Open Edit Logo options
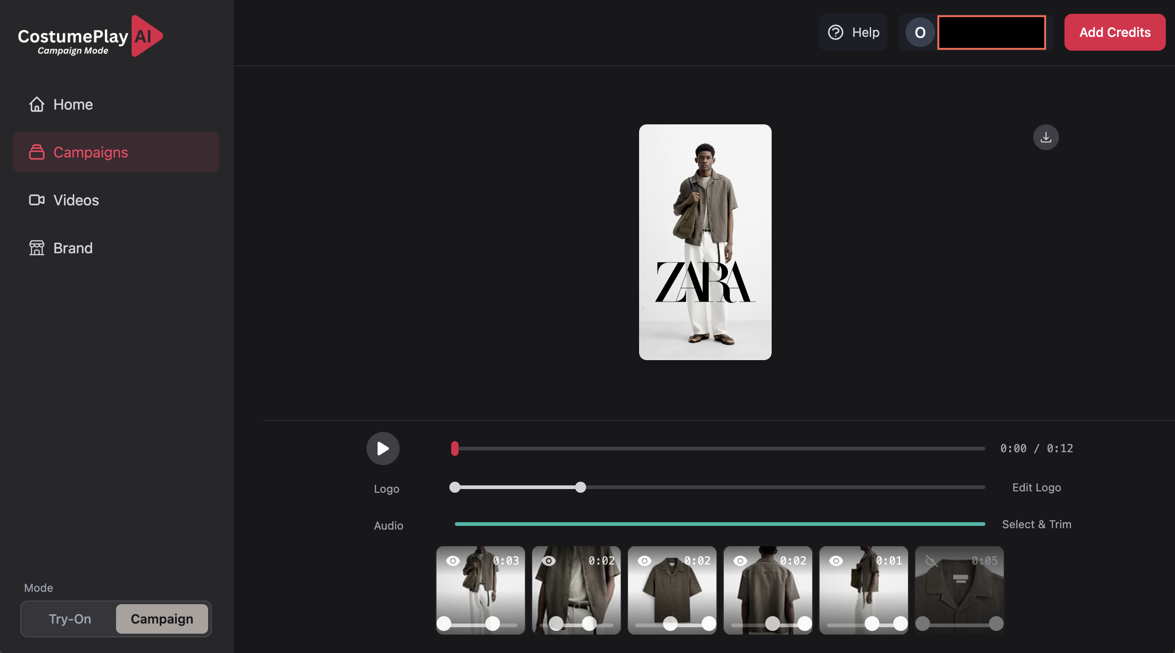 pos(1036,487)
